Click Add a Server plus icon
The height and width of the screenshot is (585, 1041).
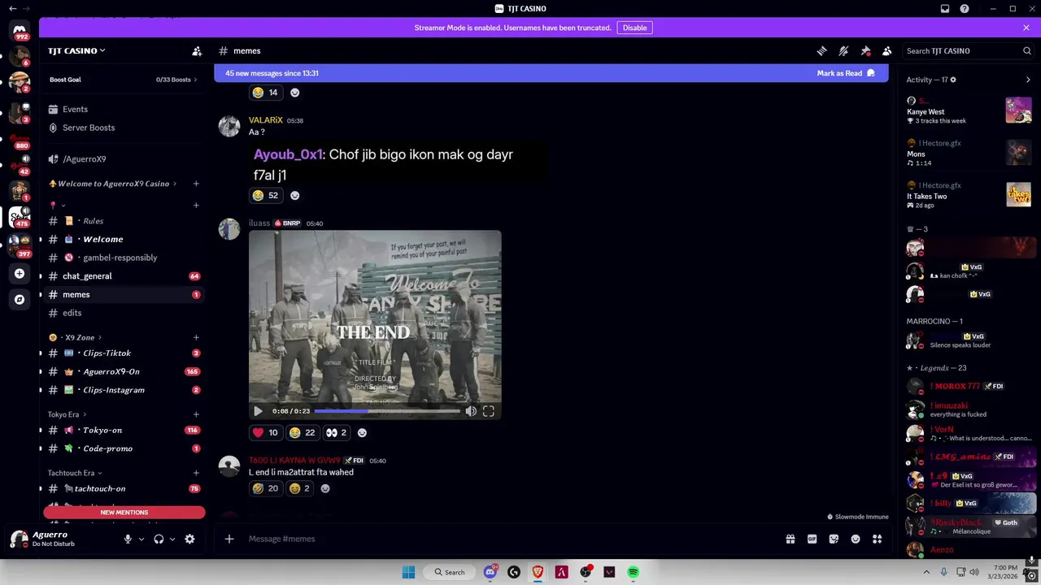(x=20, y=274)
